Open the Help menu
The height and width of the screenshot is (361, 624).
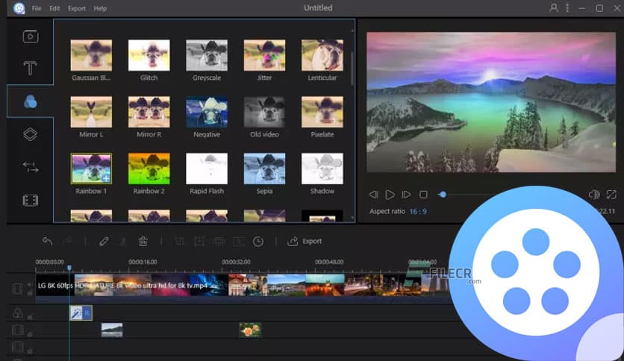pos(100,8)
